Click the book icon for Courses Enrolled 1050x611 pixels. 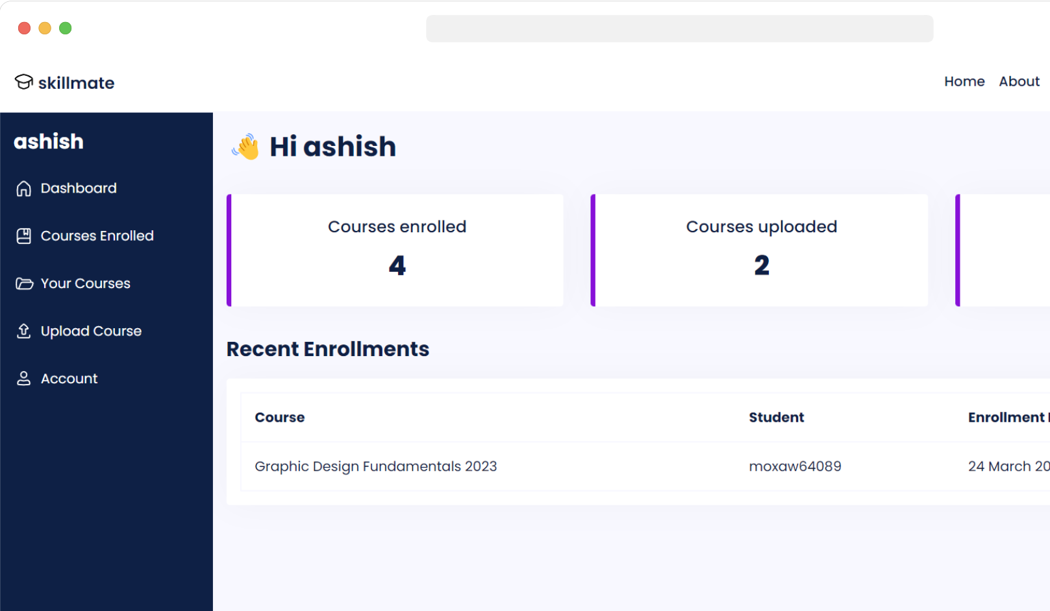point(24,236)
